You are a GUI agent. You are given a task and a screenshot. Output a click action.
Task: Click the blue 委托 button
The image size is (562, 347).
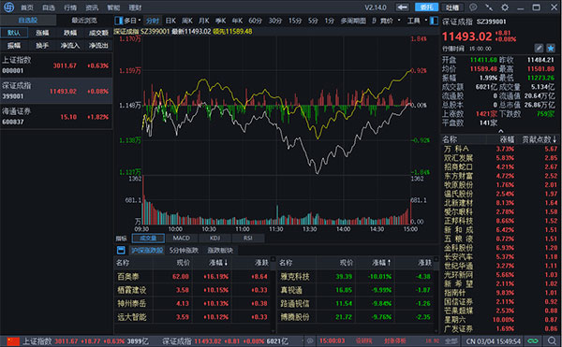pos(426,7)
